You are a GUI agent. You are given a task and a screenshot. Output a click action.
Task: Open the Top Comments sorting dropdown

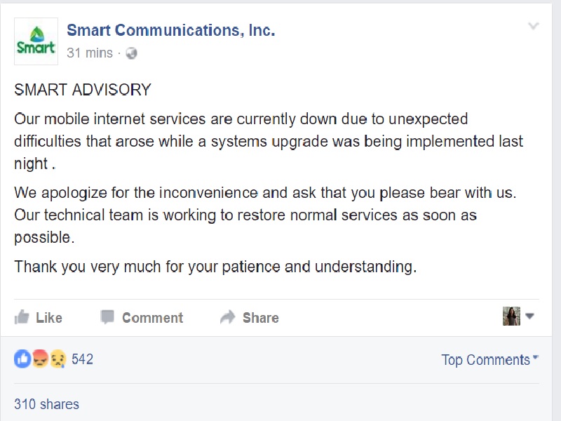tap(489, 360)
